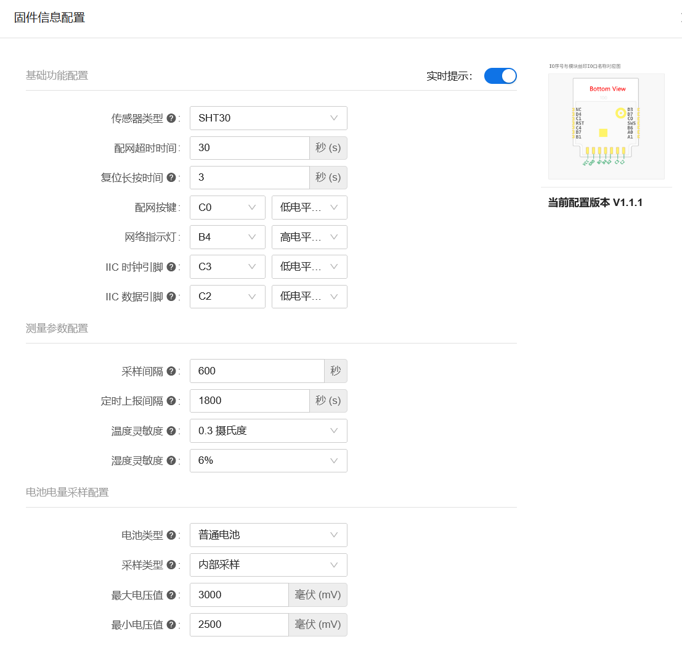Click help icon next to 电池类型
The image size is (682, 655).
(171, 535)
